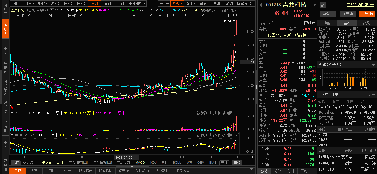Open the 指数 tab in right panel
Viewport: 377px width, 174px height.
(366, 23)
